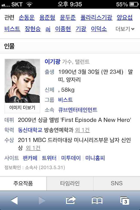Expand education details via 외 1건
Screen dimensions: 140x210
(x=82, y=130)
